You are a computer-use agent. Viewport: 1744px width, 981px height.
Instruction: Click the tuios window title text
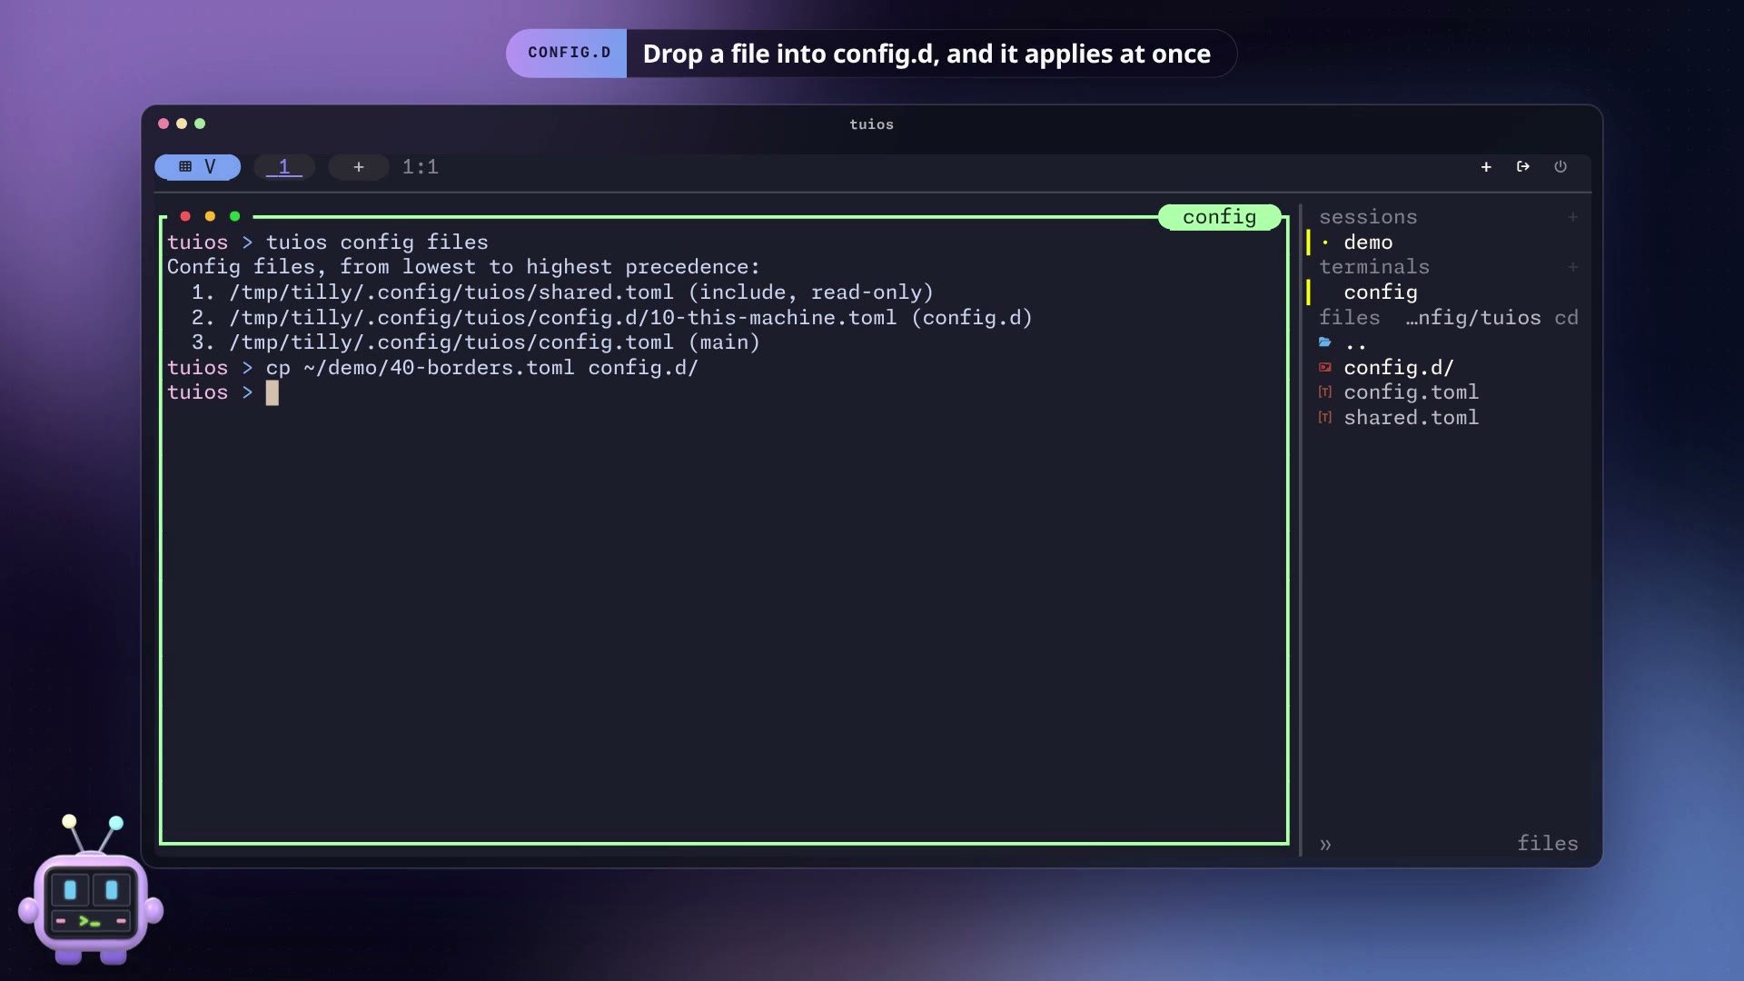coord(871,124)
